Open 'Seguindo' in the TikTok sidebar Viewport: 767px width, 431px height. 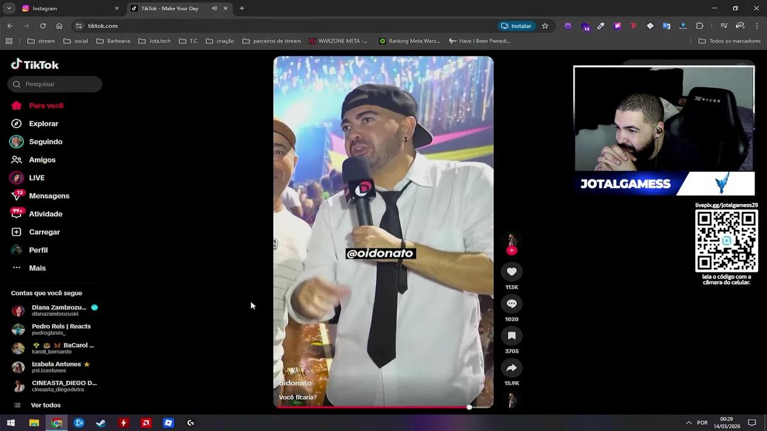(46, 141)
